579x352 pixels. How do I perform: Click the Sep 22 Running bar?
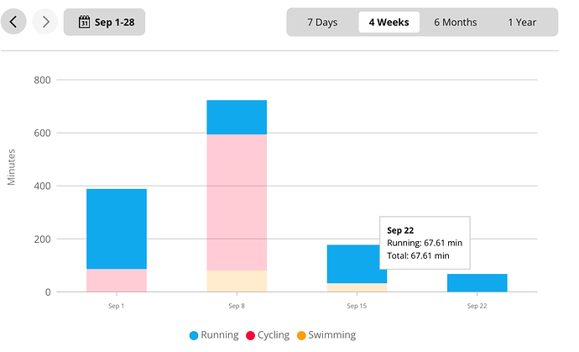(x=477, y=283)
